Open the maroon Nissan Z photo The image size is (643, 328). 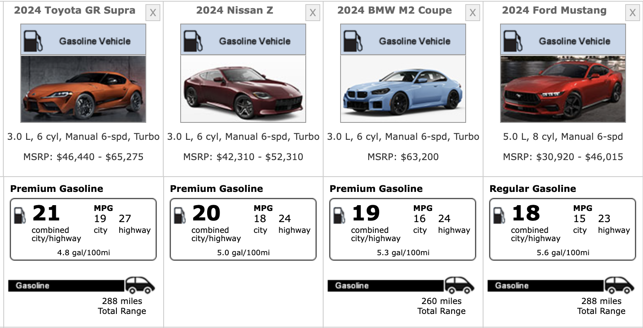point(243,89)
